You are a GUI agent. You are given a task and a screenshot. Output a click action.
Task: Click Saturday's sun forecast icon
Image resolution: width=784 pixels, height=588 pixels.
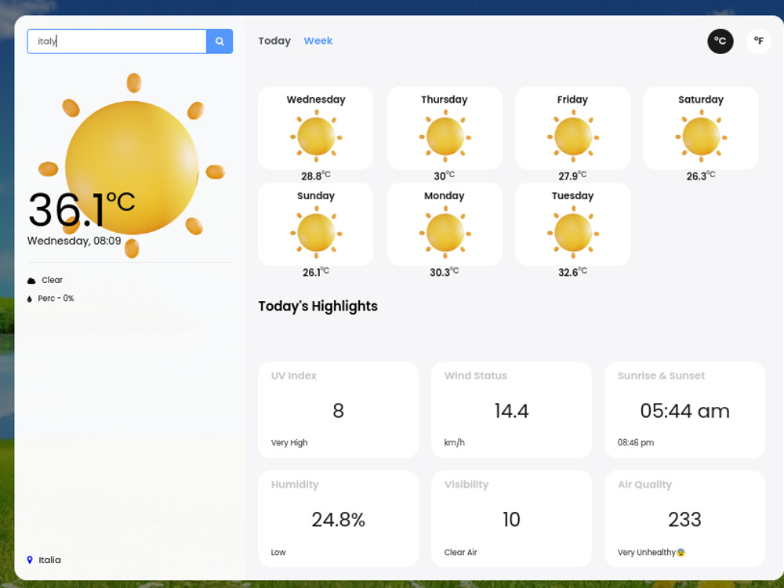click(701, 136)
